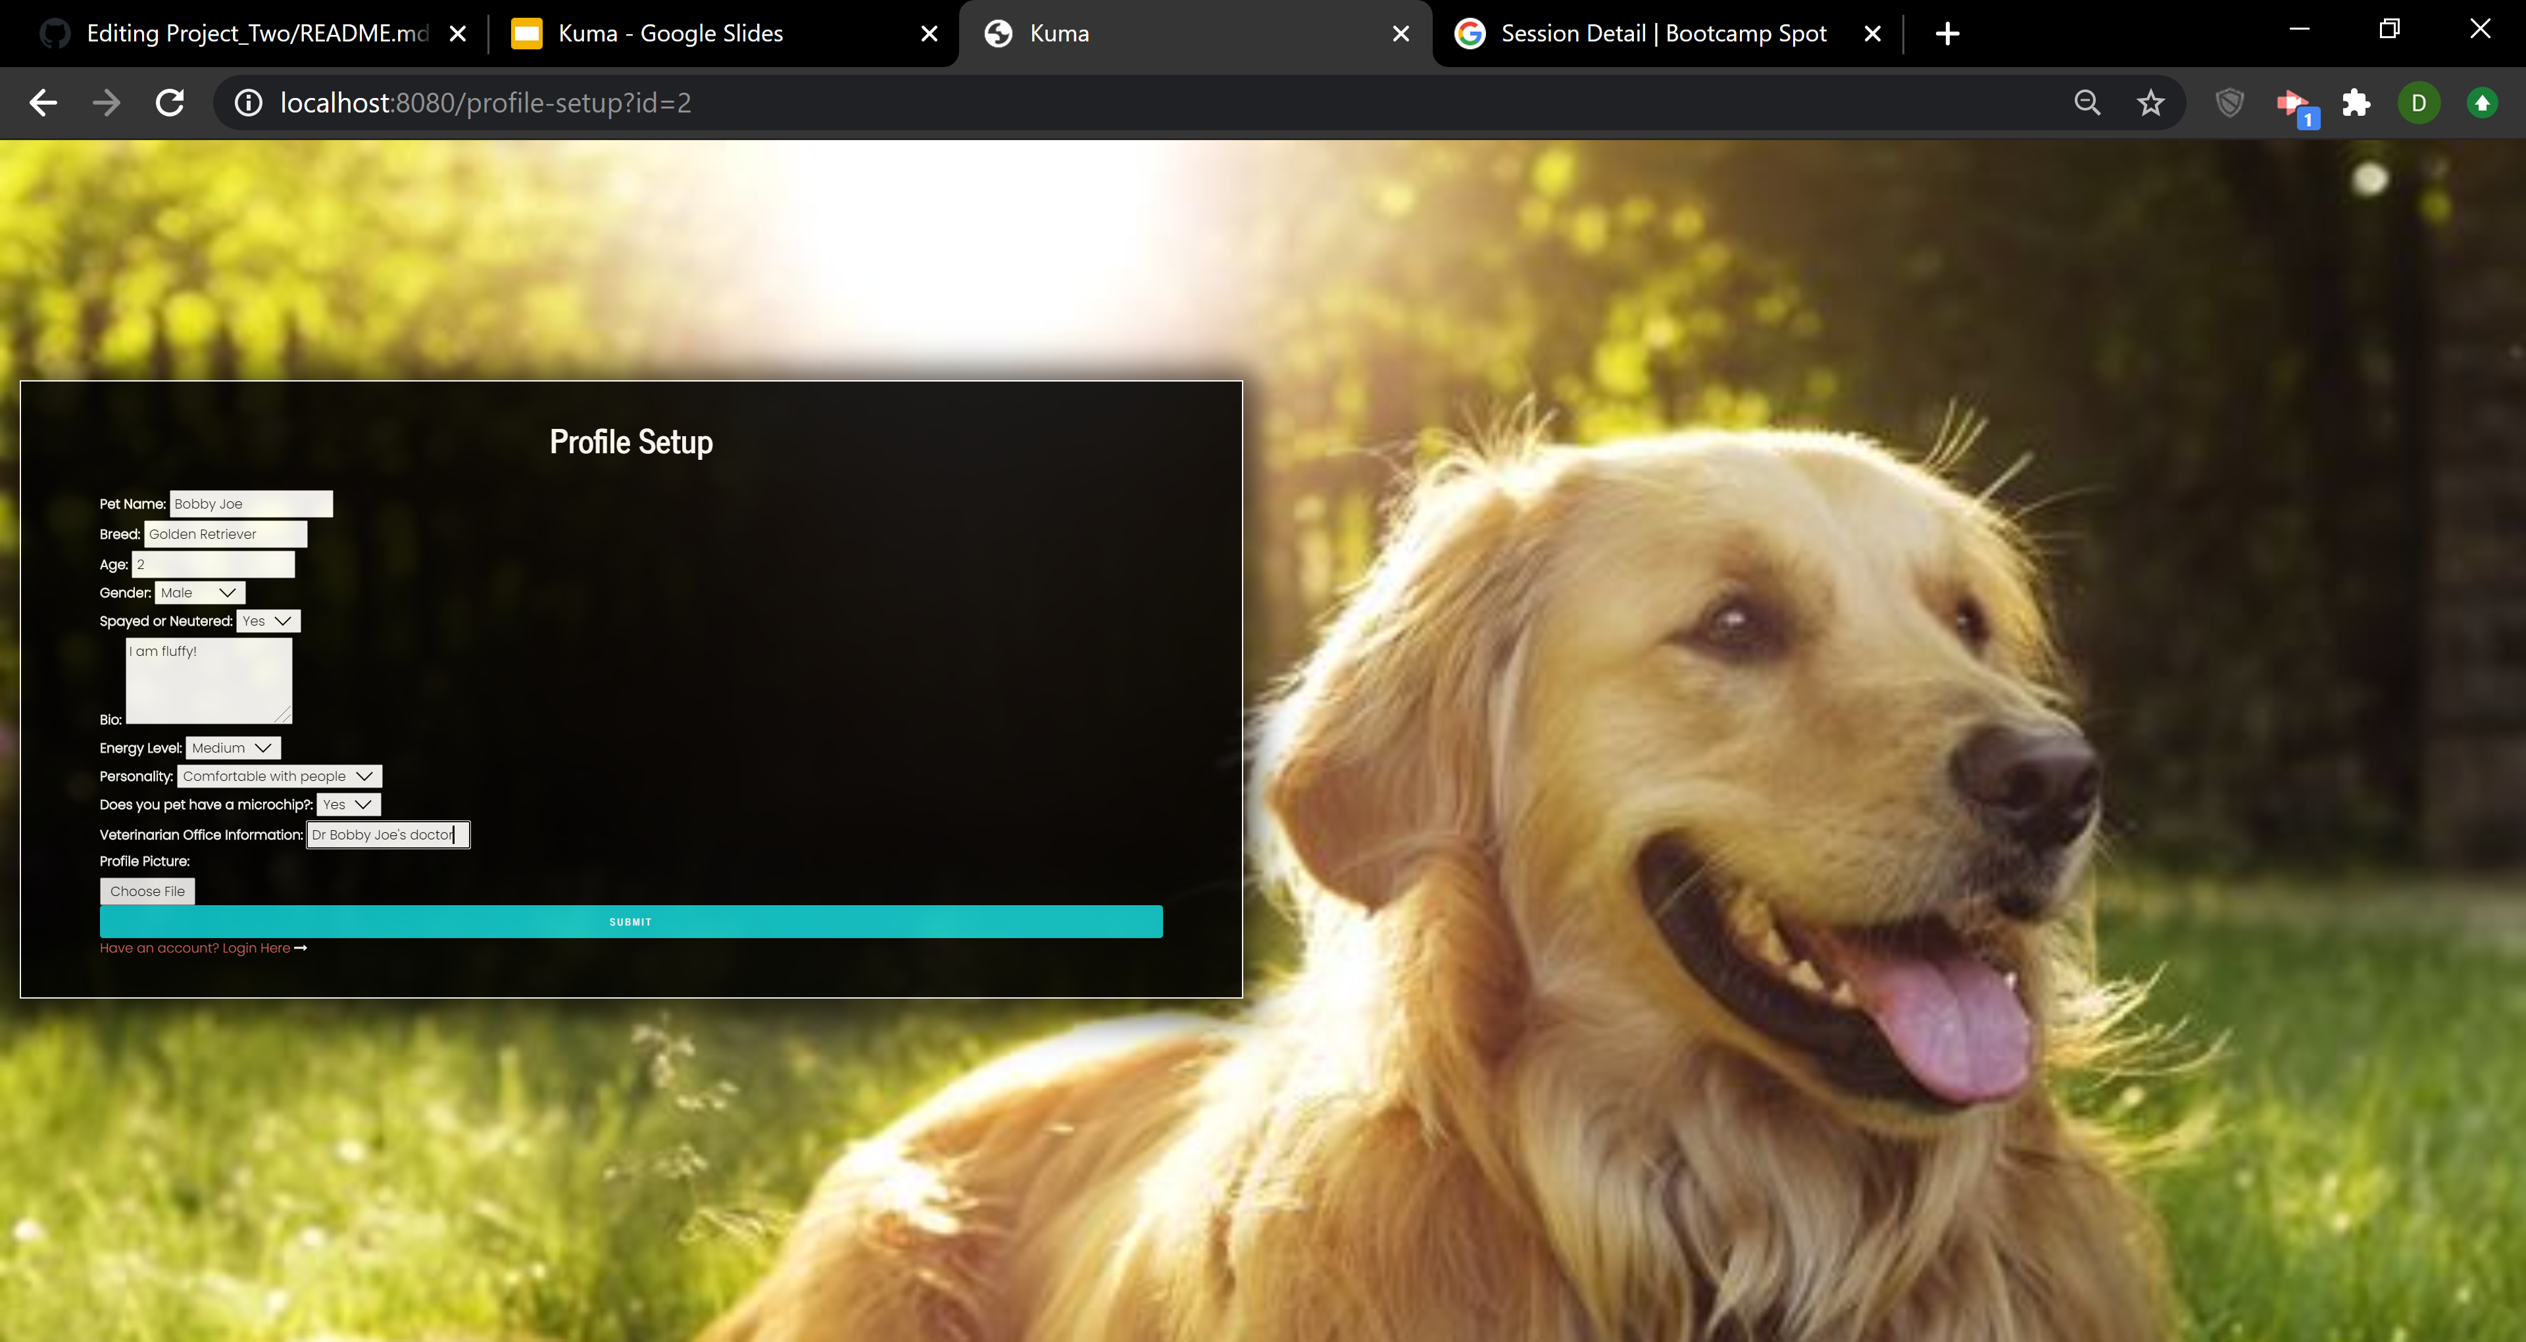View site information icon in address bar
The height and width of the screenshot is (1342, 2526).
tap(249, 103)
